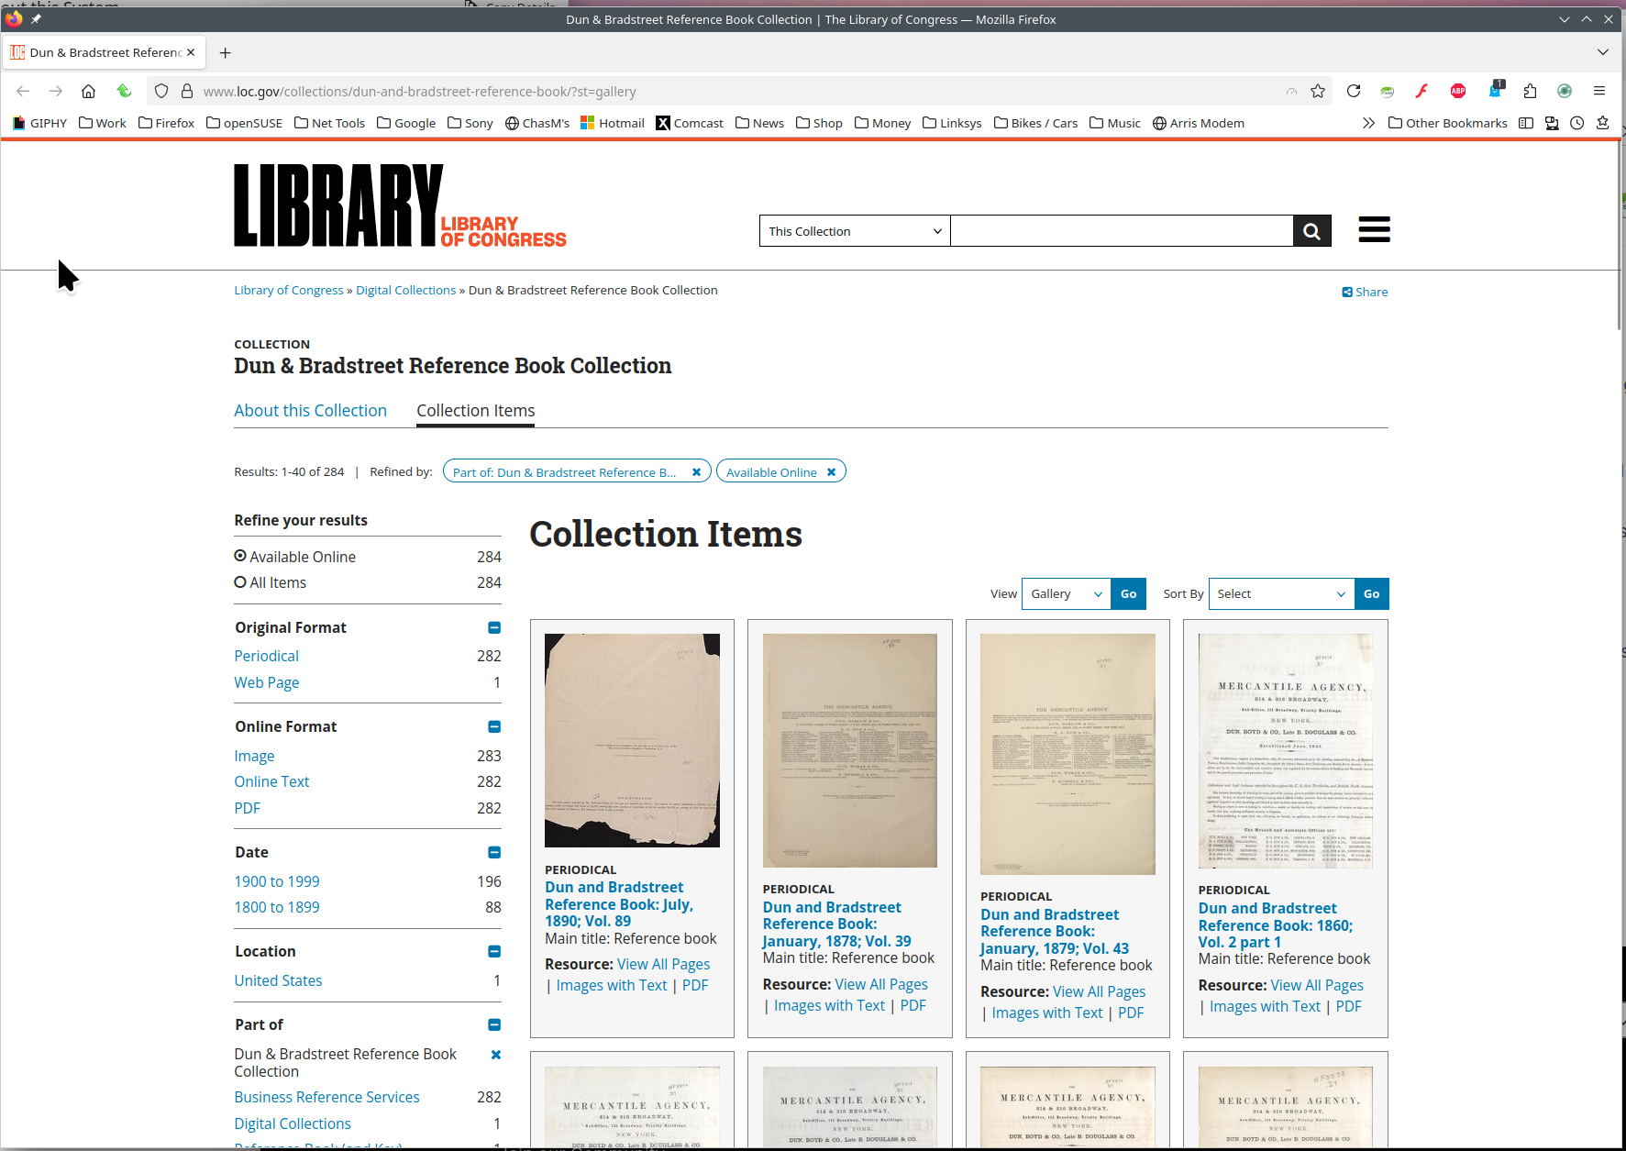Open the list all tabs dropdown arrow
The image size is (1626, 1151).
[x=1603, y=52]
